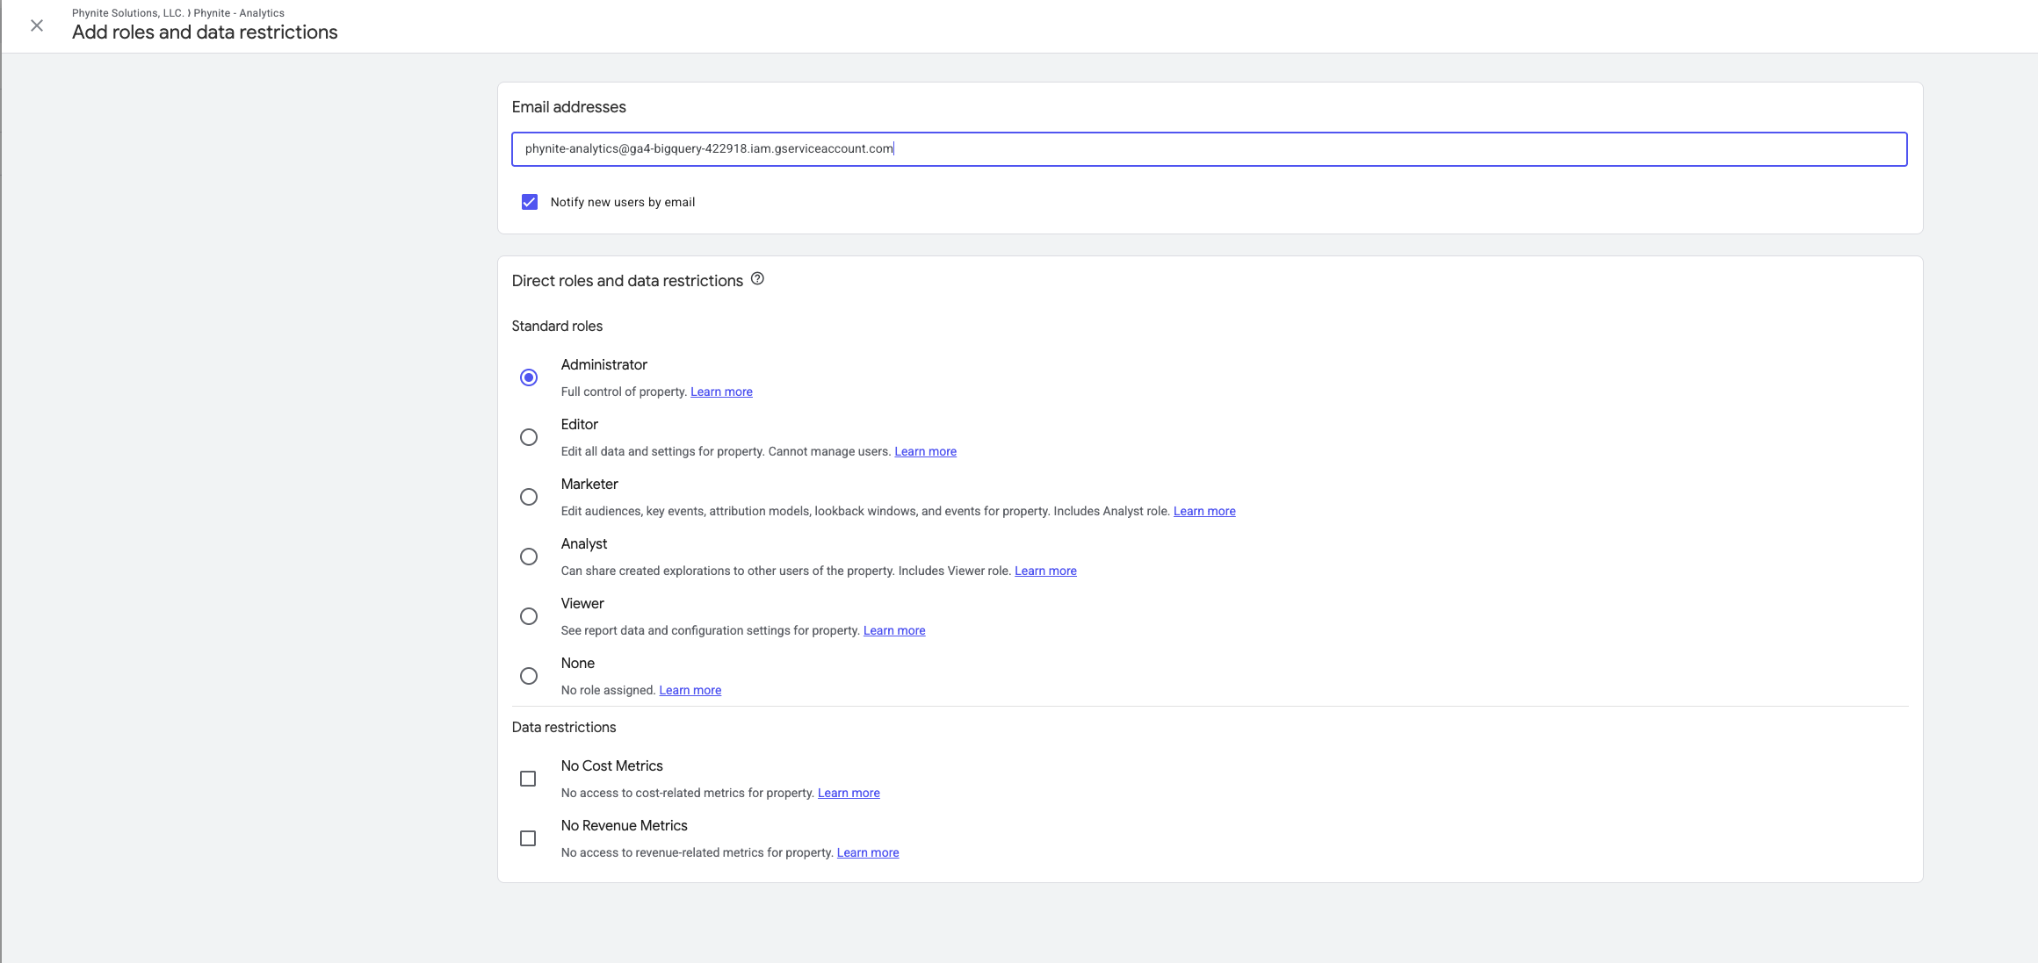Click the Administrator role label

[603, 364]
